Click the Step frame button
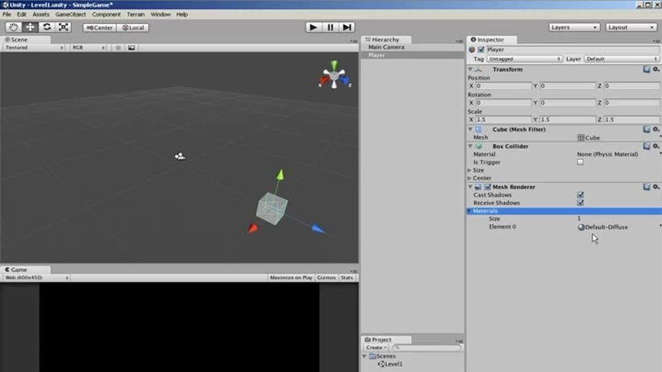Image resolution: width=662 pixels, height=372 pixels. tap(347, 27)
